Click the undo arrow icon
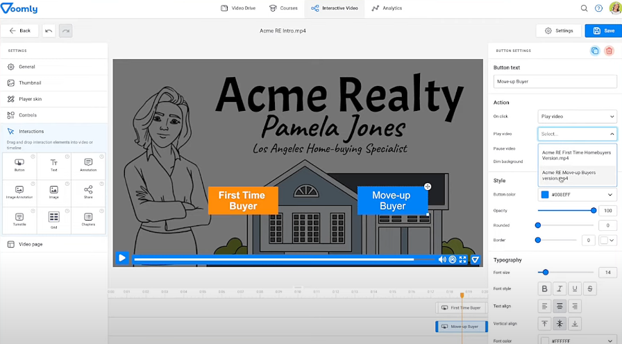622x344 pixels. 48,31
